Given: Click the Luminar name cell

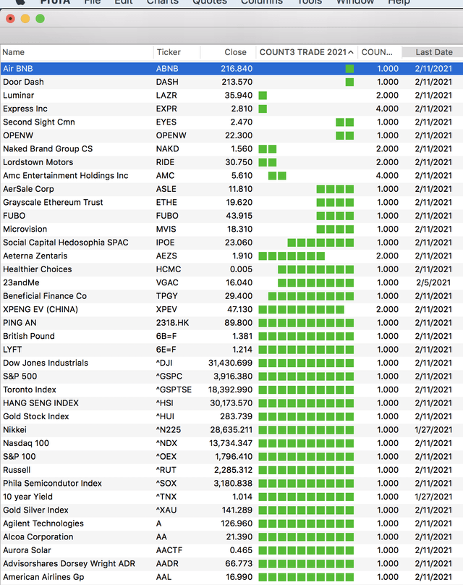Looking at the screenshot, I should click(x=19, y=96).
